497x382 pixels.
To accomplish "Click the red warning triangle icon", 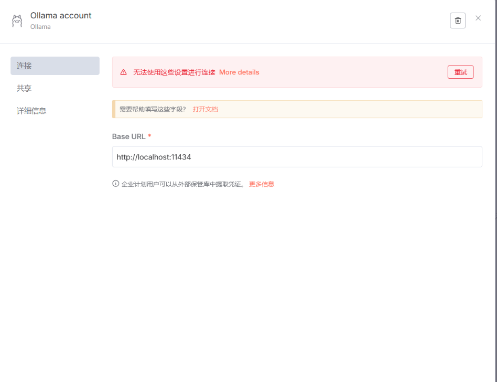I will [124, 72].
